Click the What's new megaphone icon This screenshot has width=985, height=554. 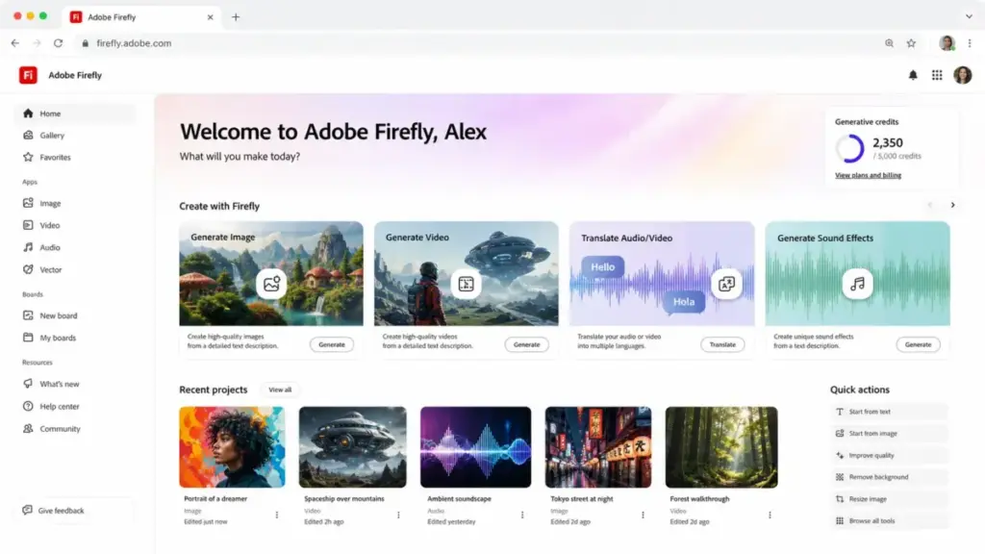click(x=28, y=383)
